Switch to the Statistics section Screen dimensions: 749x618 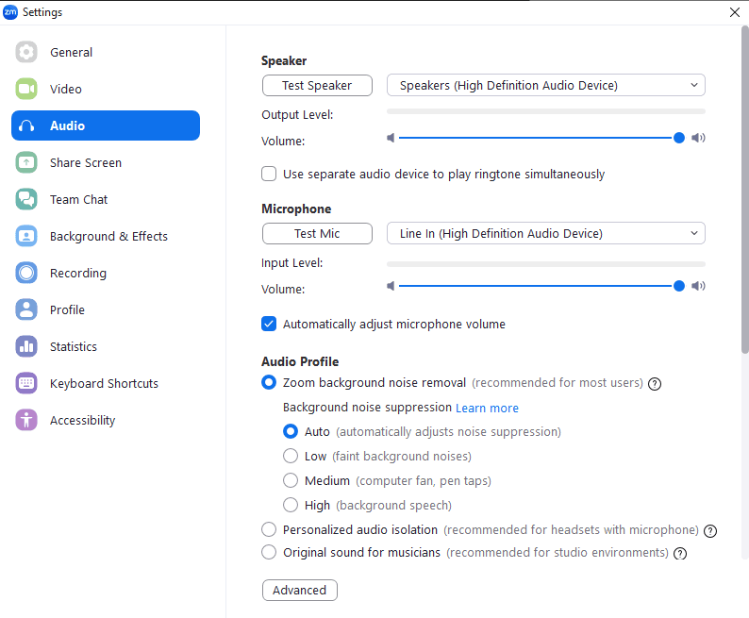[x=74, y=347]
